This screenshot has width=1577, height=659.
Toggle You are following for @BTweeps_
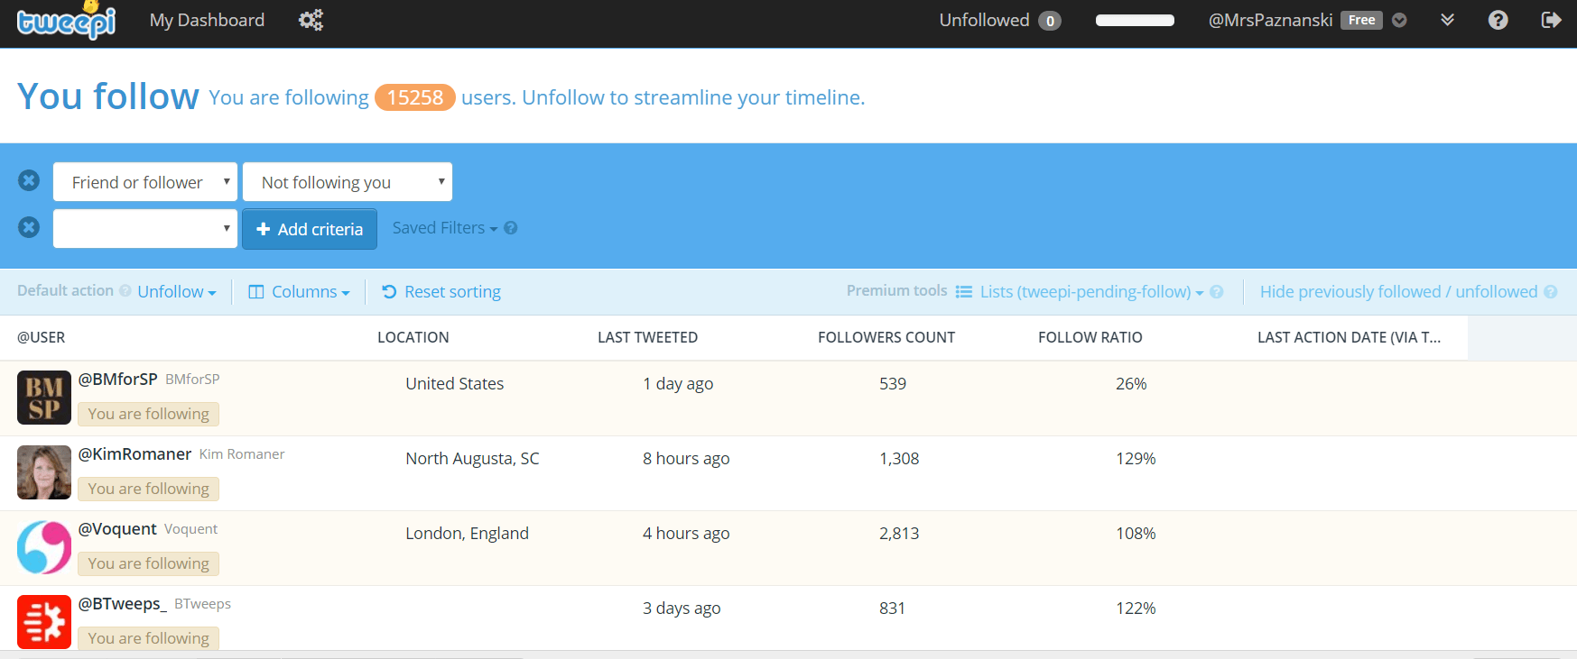point(148,638)
